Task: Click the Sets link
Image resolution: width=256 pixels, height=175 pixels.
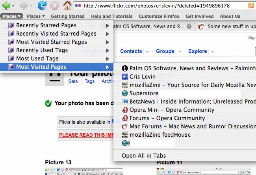Action: coord(73,81)
